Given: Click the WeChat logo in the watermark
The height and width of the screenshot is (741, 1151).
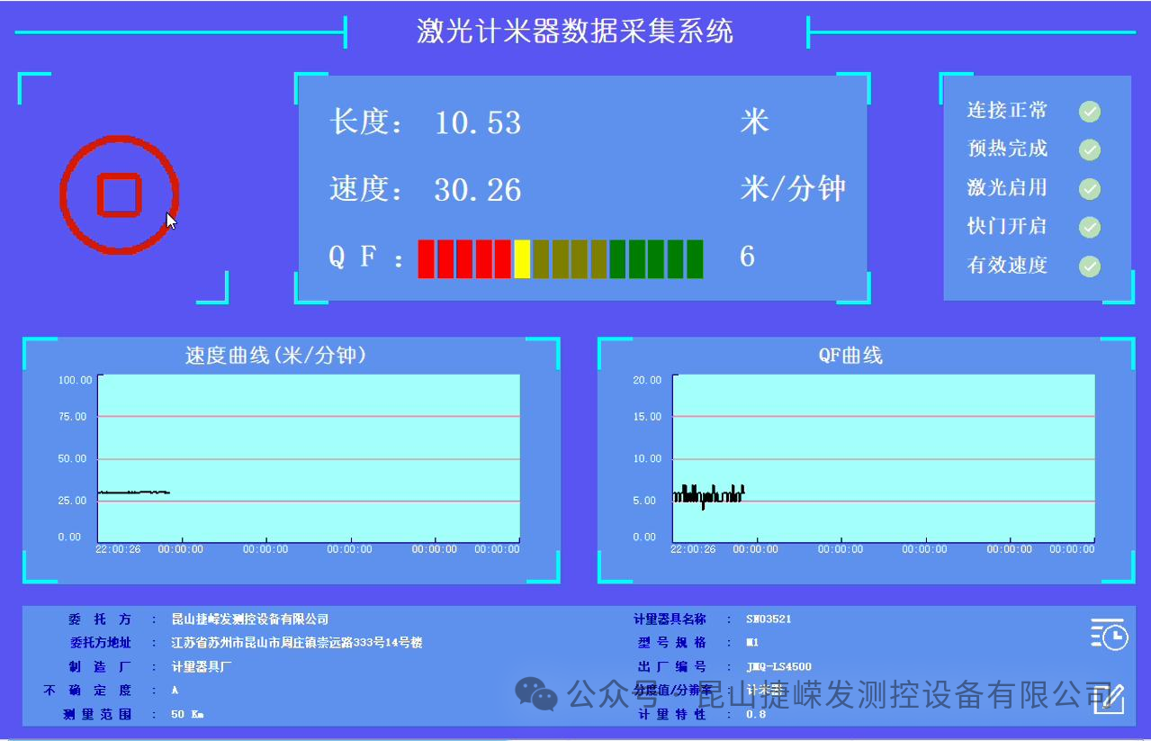Looking at the screenshot, I should (x=536, y=694).
